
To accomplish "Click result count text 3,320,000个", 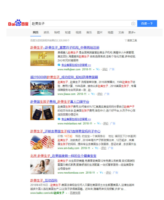I will [x=63, y=40].
